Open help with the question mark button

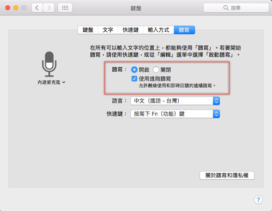[258, 200]
